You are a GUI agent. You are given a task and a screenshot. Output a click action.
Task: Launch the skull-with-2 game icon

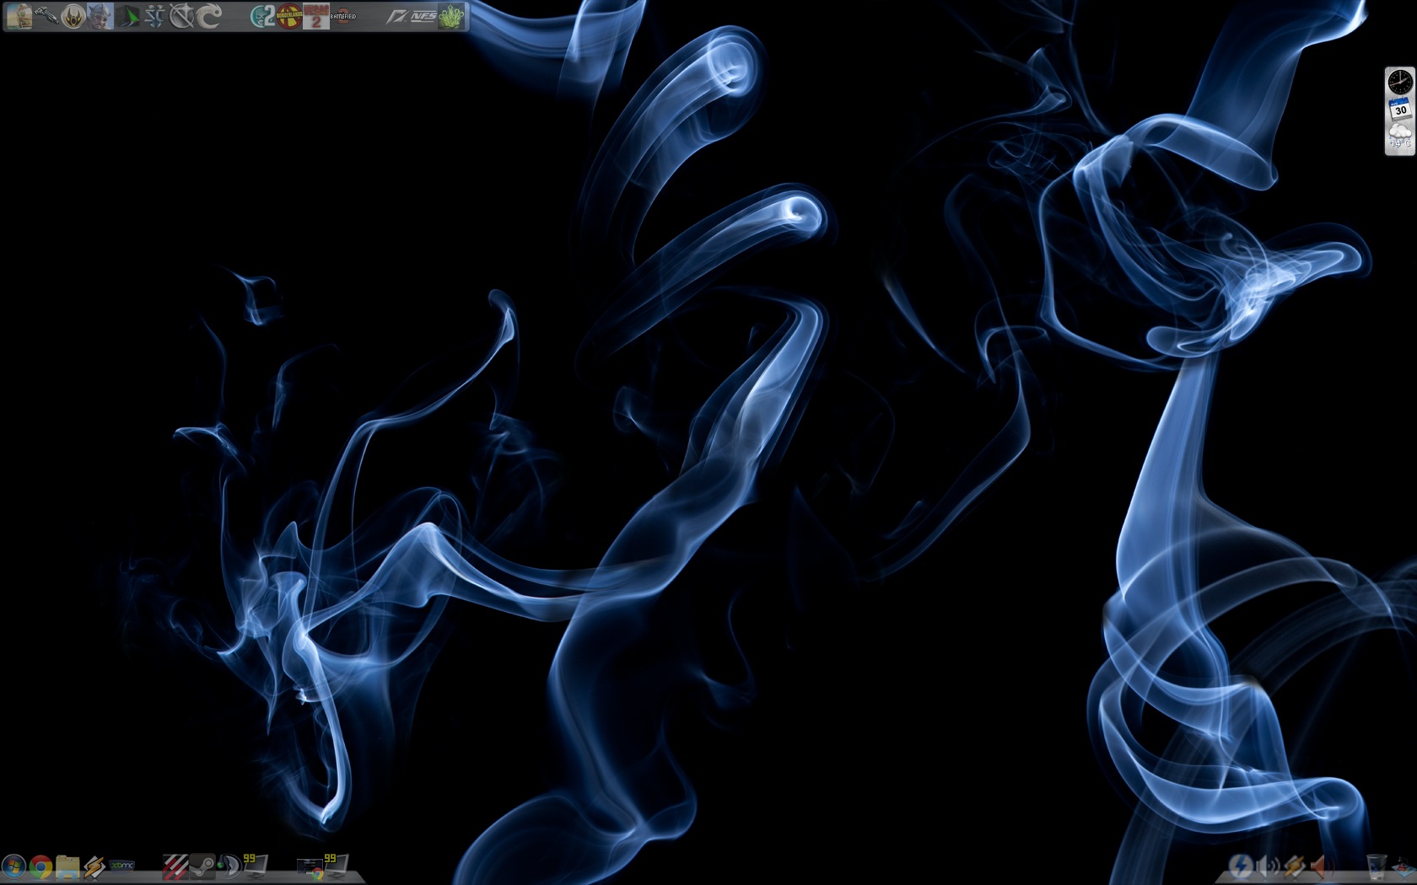pos(262,16)
